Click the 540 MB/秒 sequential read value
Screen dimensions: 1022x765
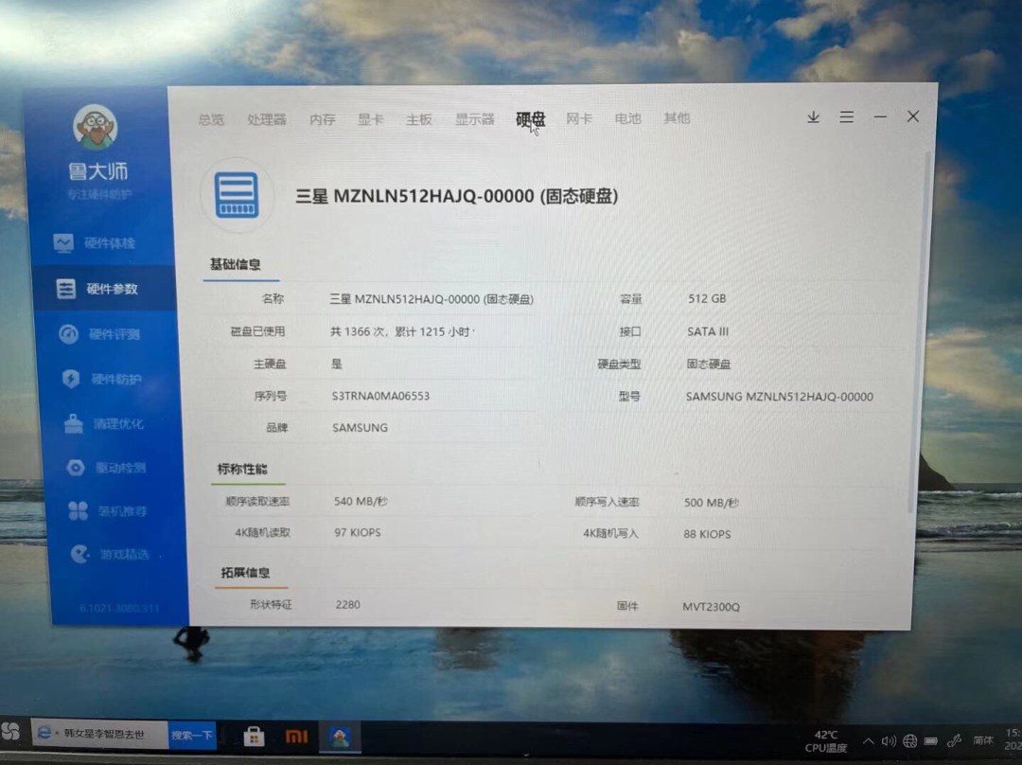click(x=361, y=502)
